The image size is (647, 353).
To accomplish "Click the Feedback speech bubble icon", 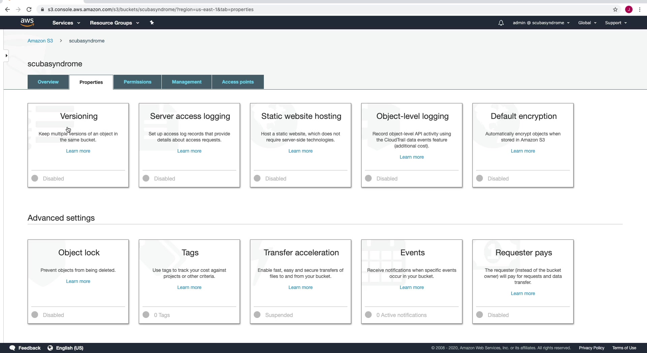I will pos(12,348).
